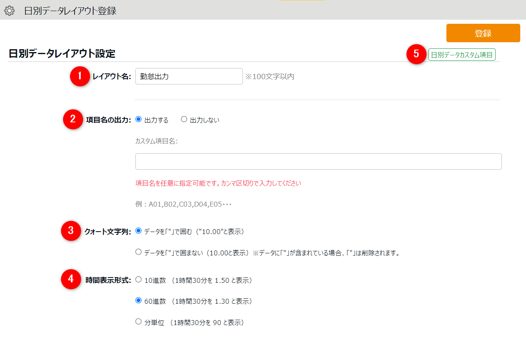The width and height of the screenshot is (526, 339).
Task: Click the red number 5 badge
Action: [x=416, y=55]
